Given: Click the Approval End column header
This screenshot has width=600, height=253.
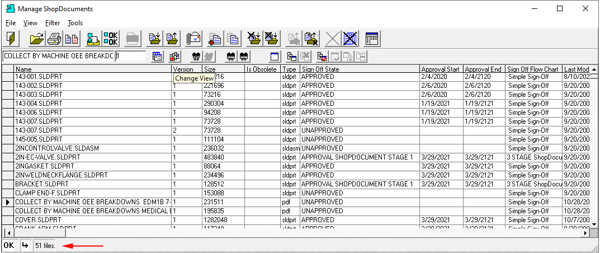Looking at the screenshot, I should 484,69.
